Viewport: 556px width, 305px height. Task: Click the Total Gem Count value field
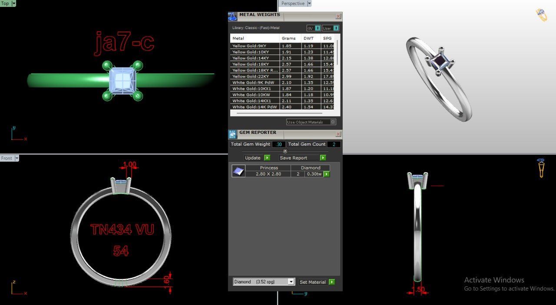[x=334, y=144]
